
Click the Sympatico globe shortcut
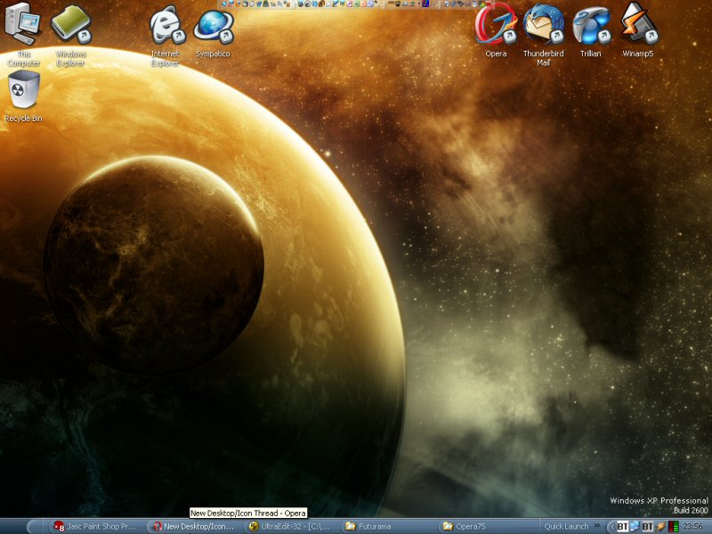pos(212,28)
